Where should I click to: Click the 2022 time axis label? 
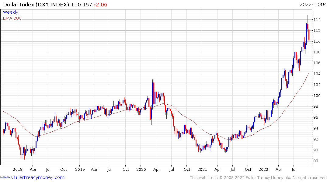pyautogui.click(x=263, y=169)
